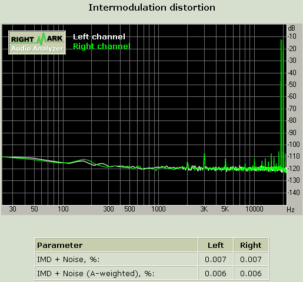Click the RightMark Audio Analyzer logo
303x282 pixels.
[x=37, y=42]
